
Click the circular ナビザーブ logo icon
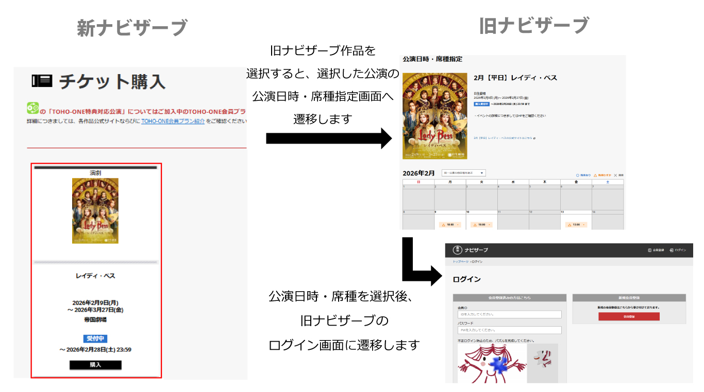pos(457,250)
